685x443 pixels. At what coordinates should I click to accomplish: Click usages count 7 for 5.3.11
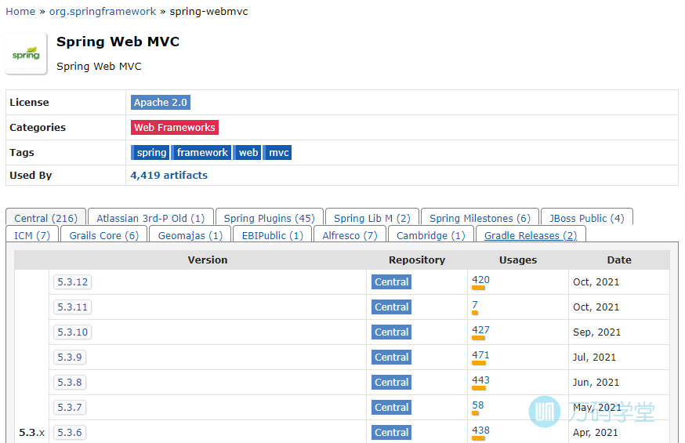click(474, 305)
